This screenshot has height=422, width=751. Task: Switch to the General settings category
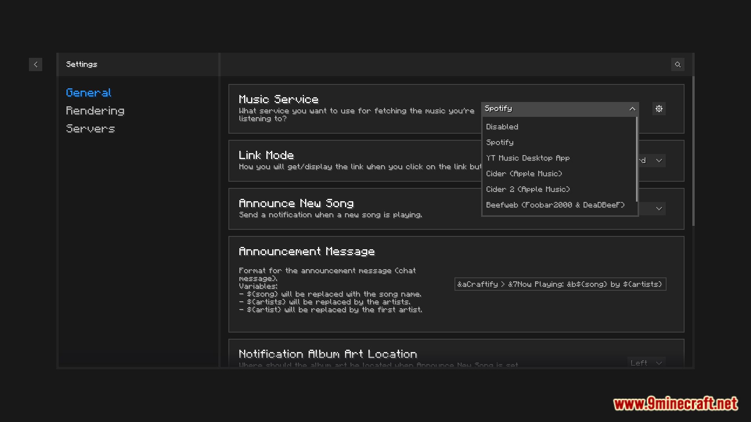coord(88,93)
